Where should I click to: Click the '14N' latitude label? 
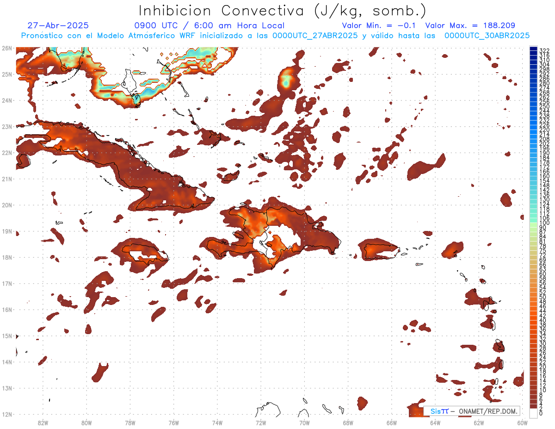point(6,362)
